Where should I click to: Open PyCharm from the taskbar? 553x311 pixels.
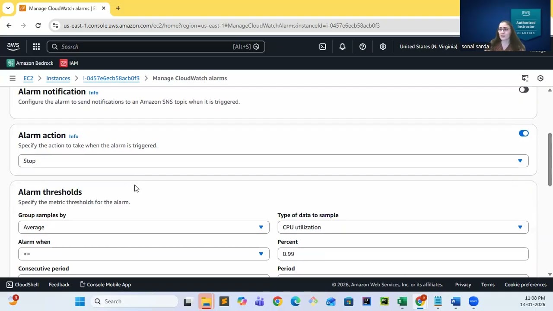coord(384,301)
